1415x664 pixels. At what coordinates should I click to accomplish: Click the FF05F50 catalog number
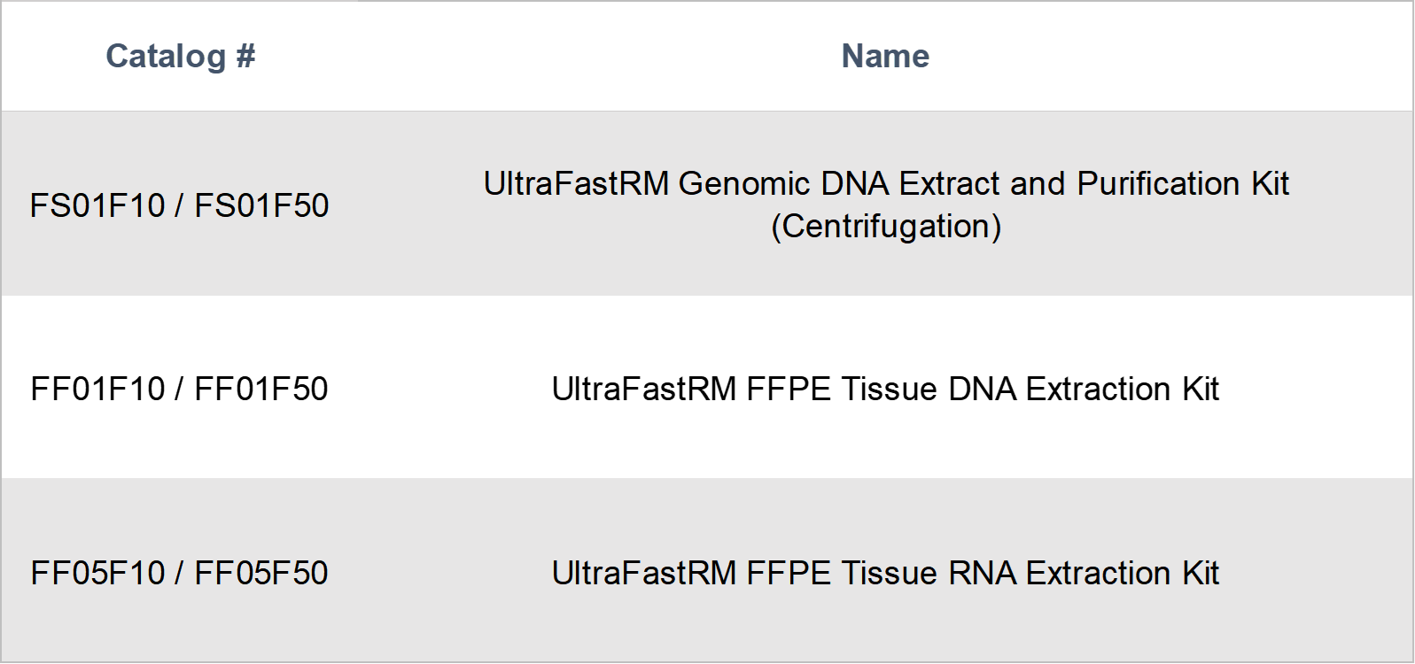pyautogui.click(x=261, y=573)
